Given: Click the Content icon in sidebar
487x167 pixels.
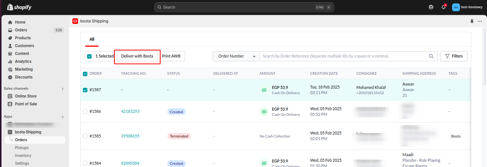Looking at the screenshot, I should pos(10,53).
